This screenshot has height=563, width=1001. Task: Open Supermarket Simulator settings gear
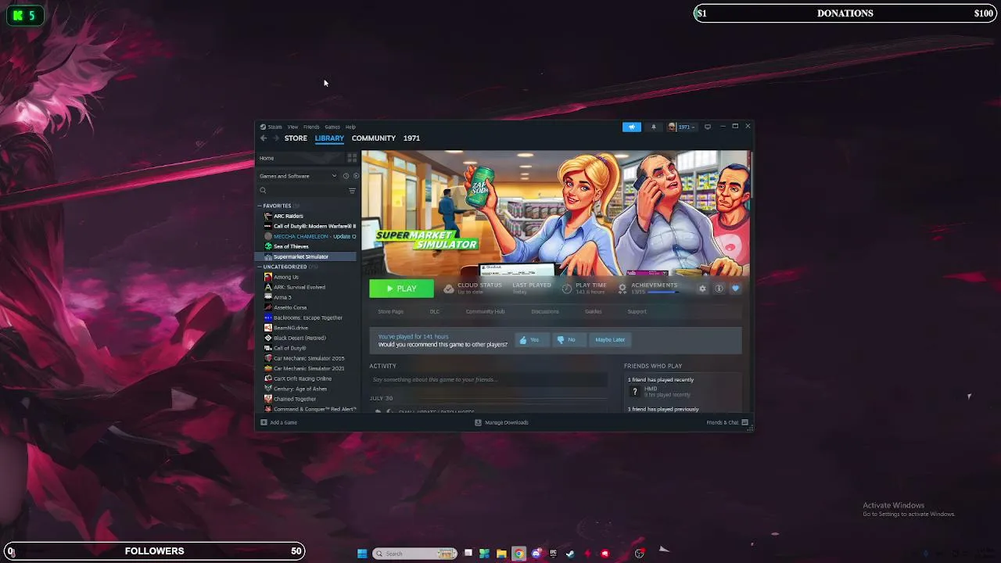(x=702, y=289)
